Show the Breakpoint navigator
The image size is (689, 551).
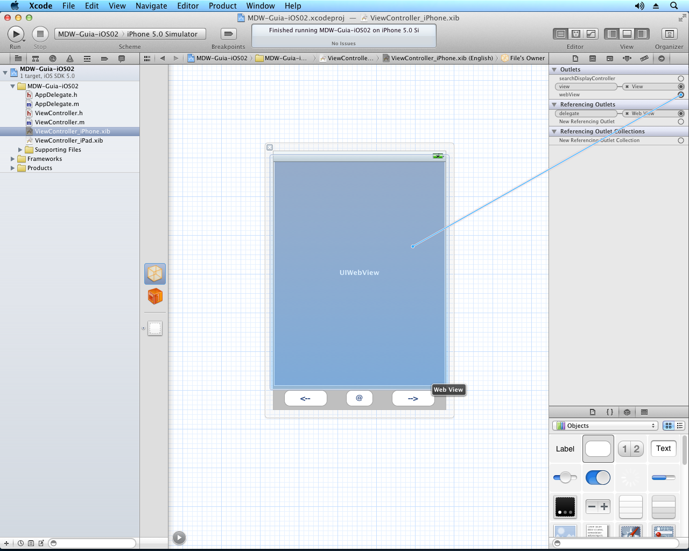[x=104, y=58]
